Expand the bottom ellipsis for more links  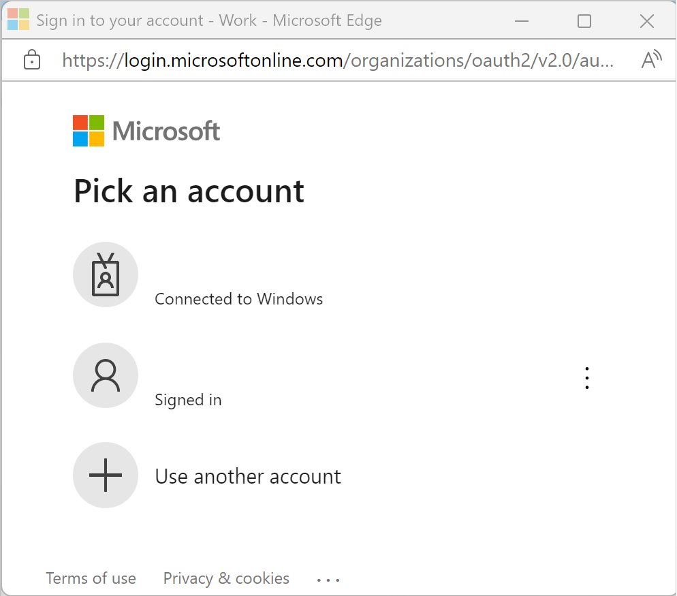pos(328,578)
